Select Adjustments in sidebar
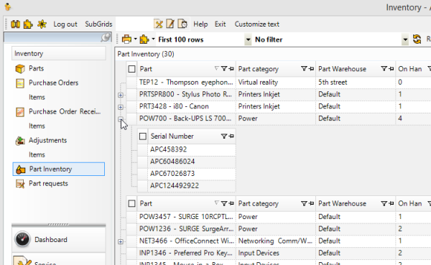Image resolution: width=431 pixels, height=265 pixels. pyautogui.click(x=48, y=140)
